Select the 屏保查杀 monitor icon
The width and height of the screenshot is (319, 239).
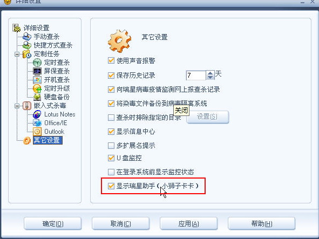coord(37,71)
